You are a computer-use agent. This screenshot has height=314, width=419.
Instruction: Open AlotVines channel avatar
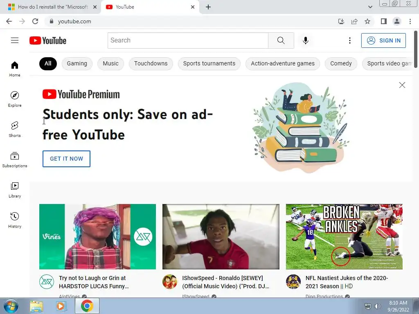pyautogui.click(x=47, y=282)
